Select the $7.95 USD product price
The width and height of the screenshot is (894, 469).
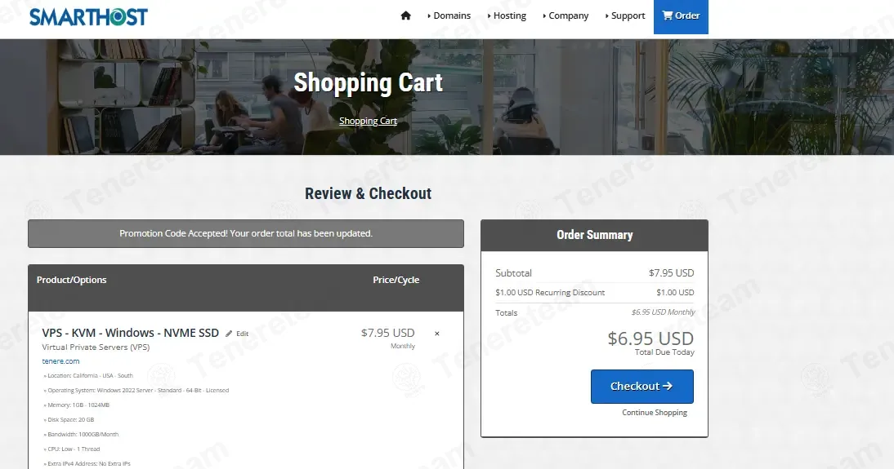click(387, 333)
